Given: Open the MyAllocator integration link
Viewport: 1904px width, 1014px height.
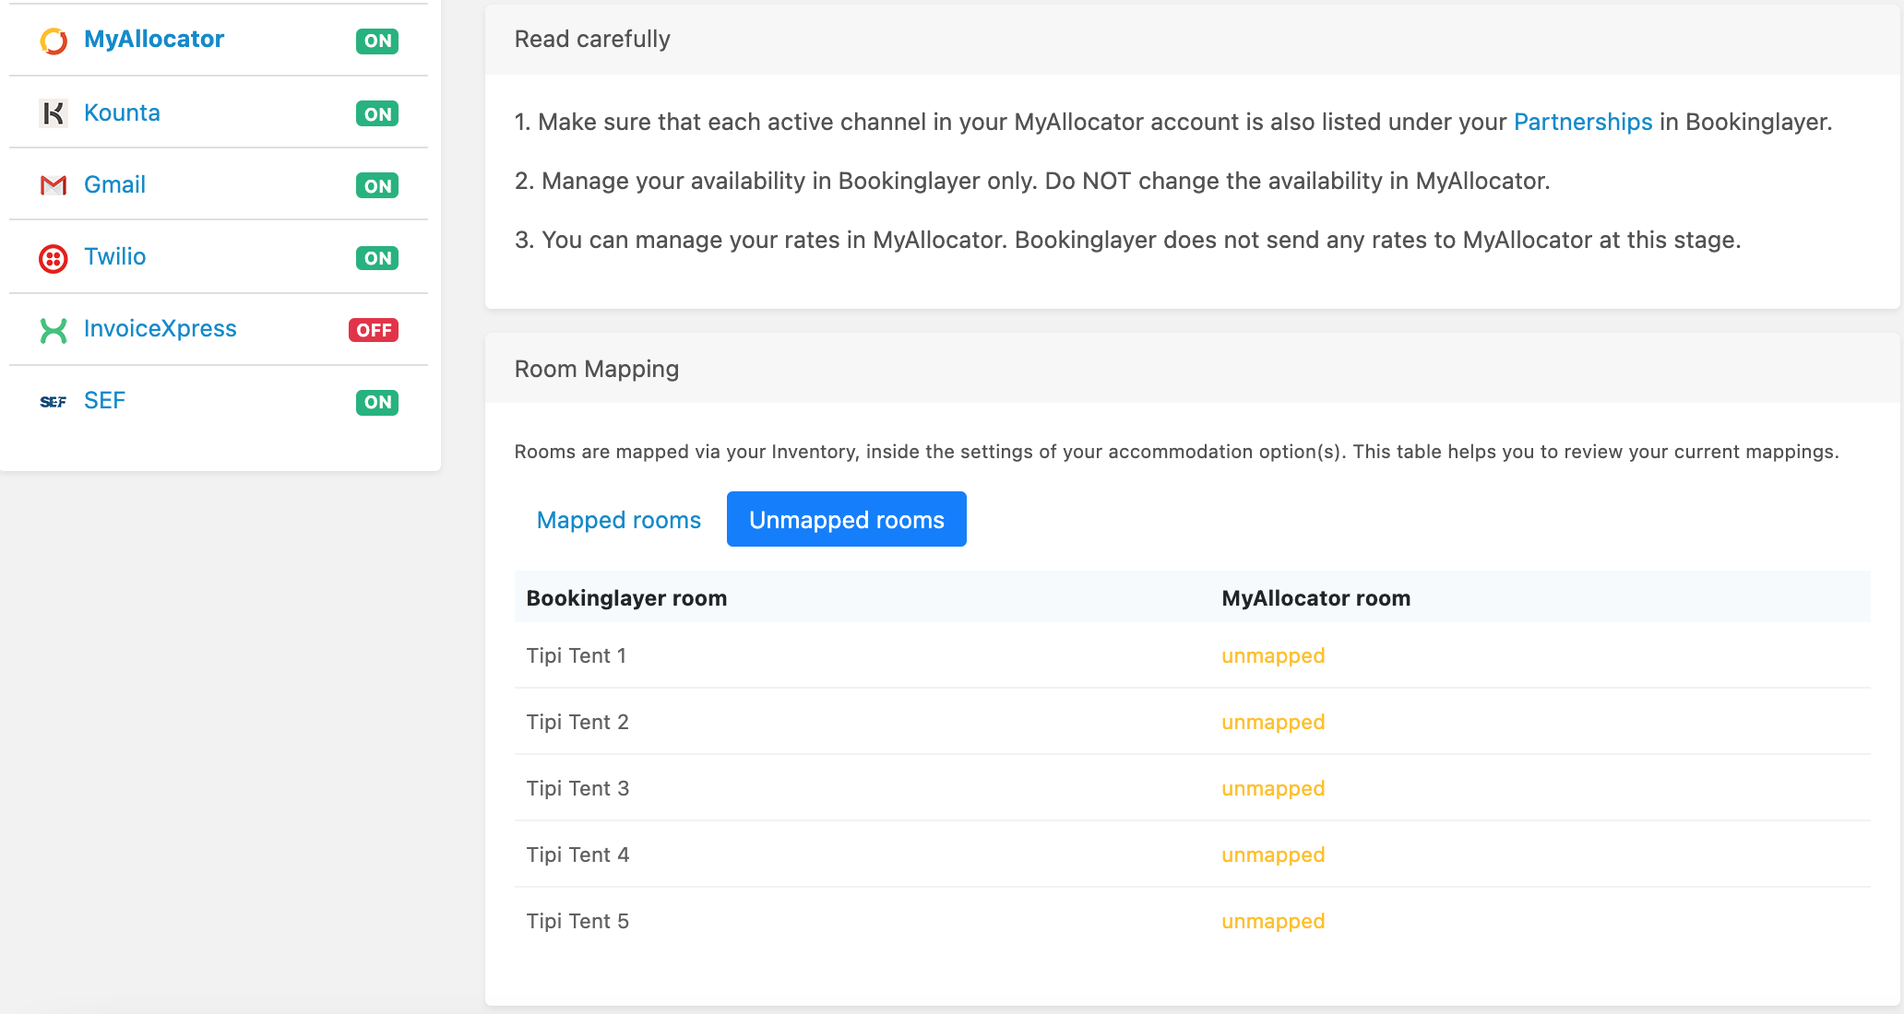Looking at the screenshot, I should point(154,39).
